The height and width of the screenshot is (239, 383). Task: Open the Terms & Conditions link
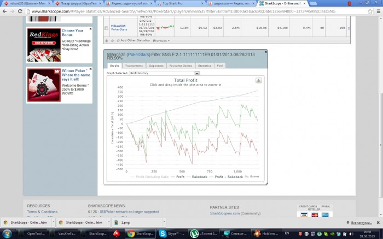[42, 212]
